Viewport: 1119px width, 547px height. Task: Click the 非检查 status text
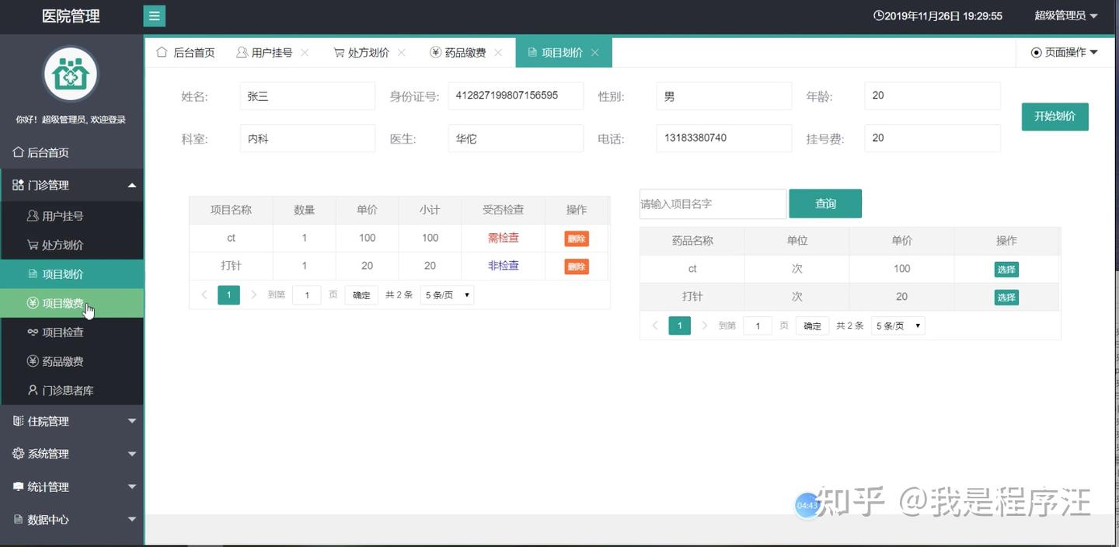coord(503,266)
